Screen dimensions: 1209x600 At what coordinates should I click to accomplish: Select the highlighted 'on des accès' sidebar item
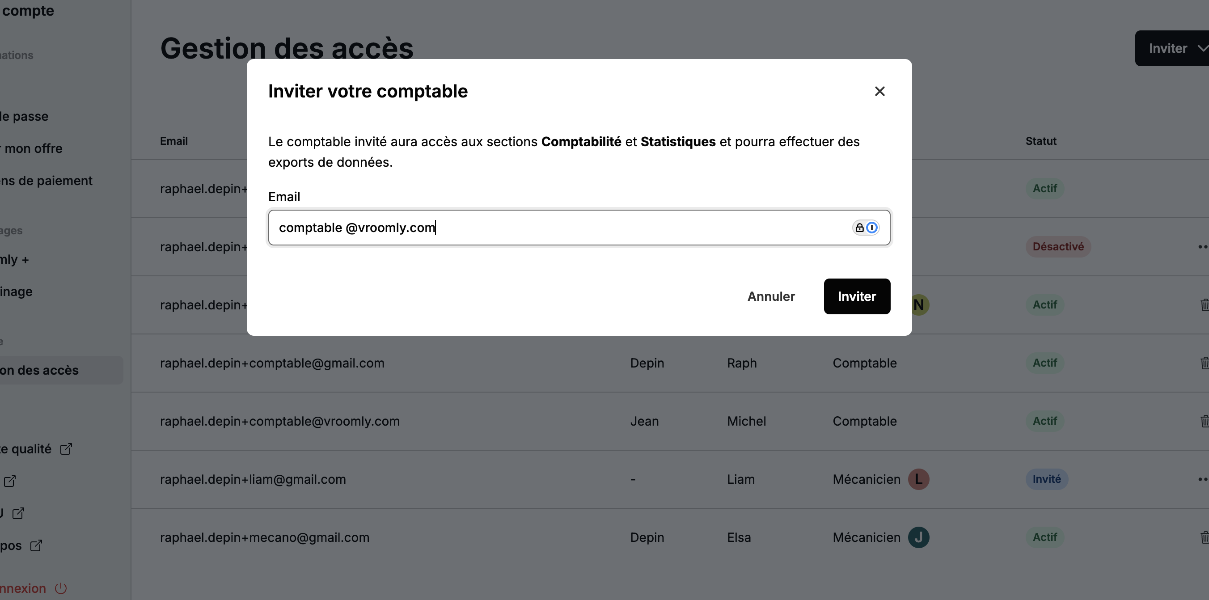(x=62, y=370)
